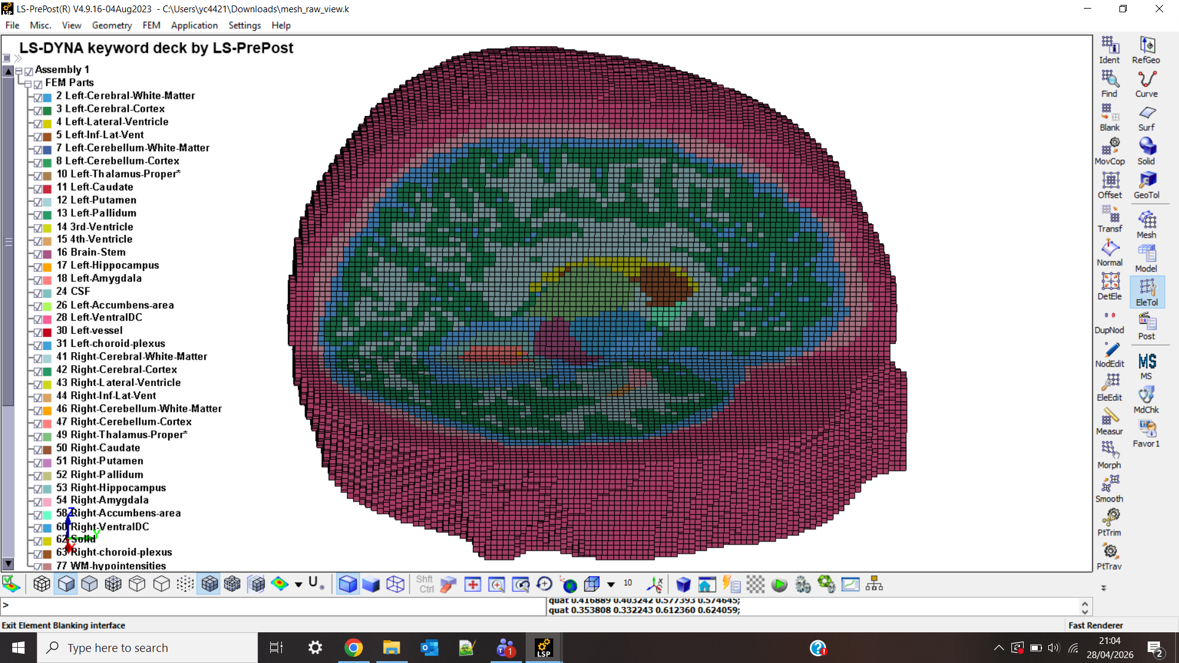This screenshot has height=663, width=1179.
Task: Open the Offset tool
Action: coord(1110,185)
